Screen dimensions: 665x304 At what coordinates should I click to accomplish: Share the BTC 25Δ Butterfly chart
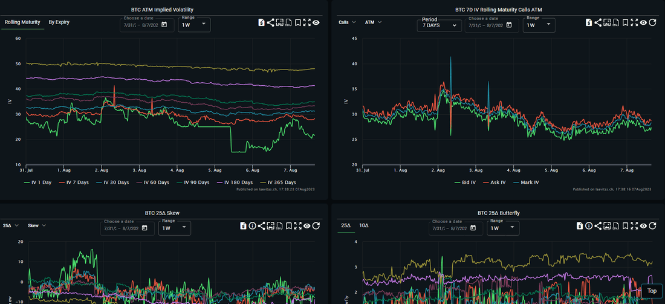pos(598,226)
